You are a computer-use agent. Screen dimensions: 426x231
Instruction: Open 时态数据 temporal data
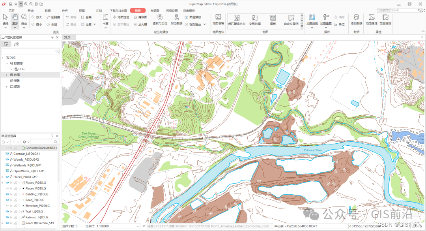tap(176, 20)
